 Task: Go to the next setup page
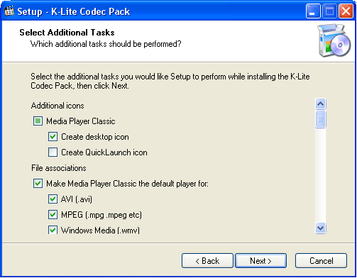coord(260,261)
